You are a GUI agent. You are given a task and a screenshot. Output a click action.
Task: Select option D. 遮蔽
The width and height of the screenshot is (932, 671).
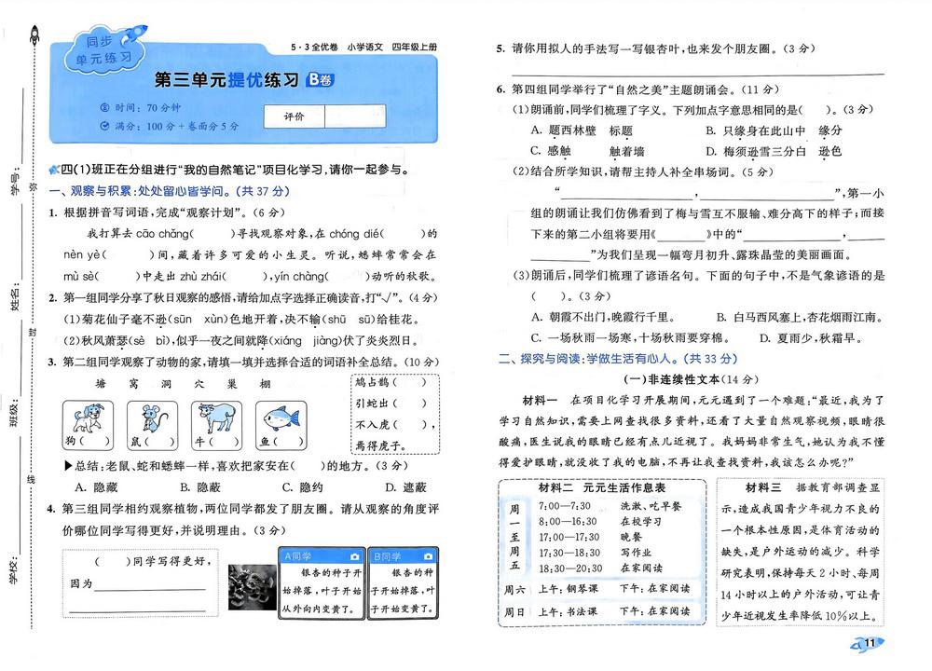click(x=406, y=487)
